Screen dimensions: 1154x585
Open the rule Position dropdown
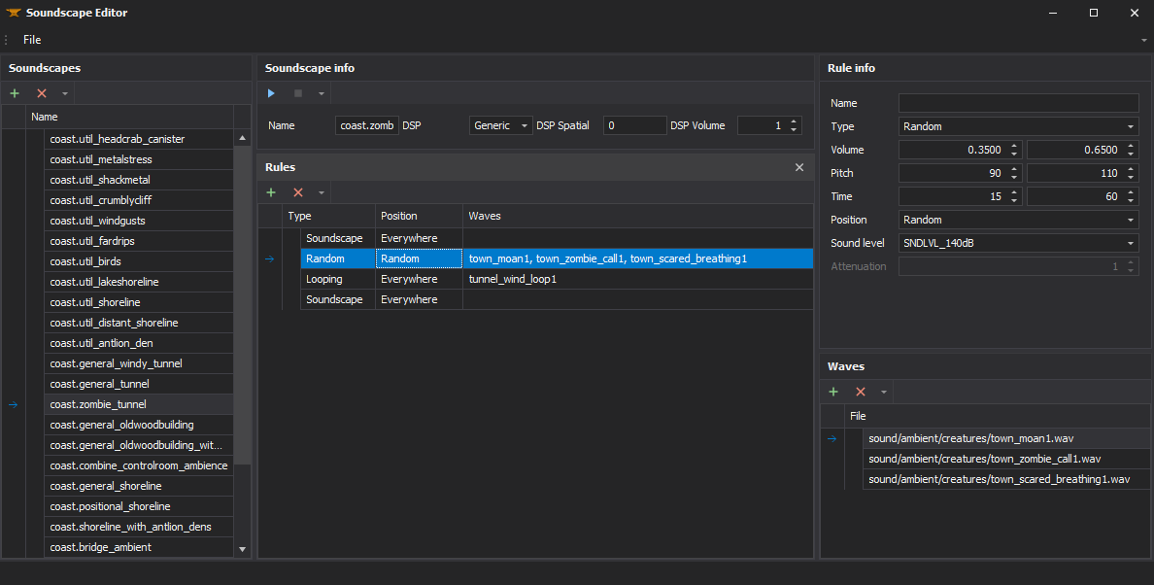1018,220
